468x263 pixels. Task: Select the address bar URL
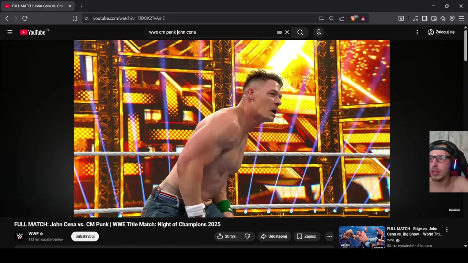click(x=129, y=18)
